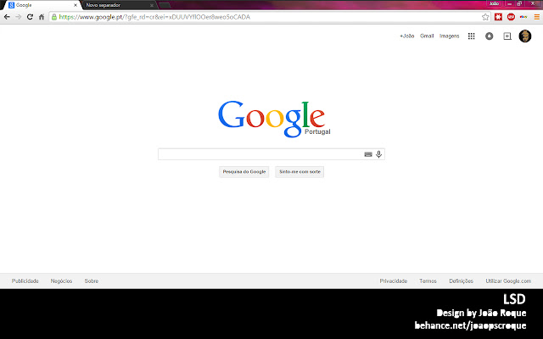The image size is (543, 339).
Task: Open the Google apps grid
Action: [472, 36]
